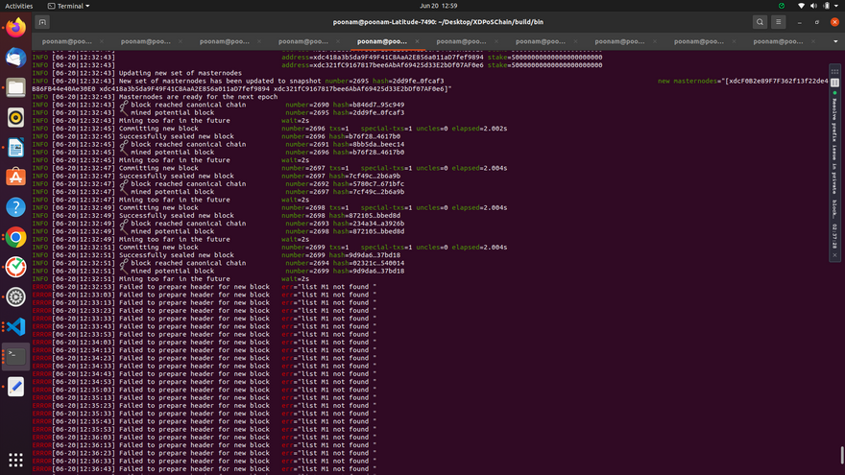Open the text editor icon in dock
The width and height of the screenshot is (845, 475).
click(x=15, y=387)
